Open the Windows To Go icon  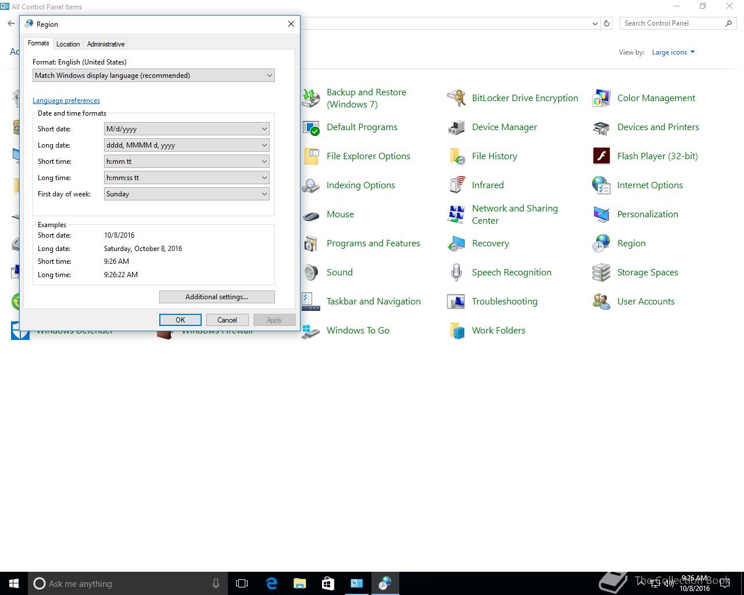tap(311, 331)
